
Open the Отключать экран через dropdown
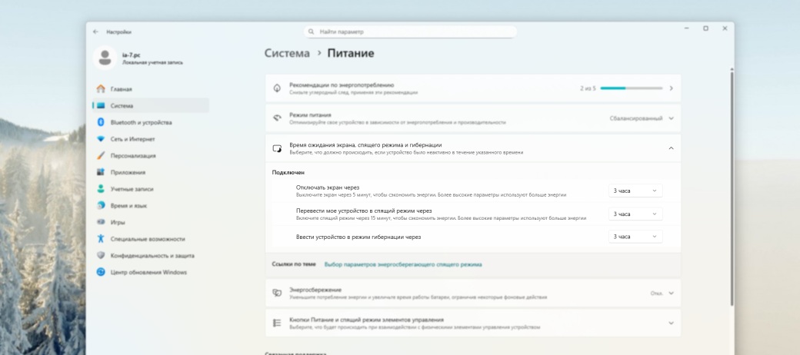[635, 191]
